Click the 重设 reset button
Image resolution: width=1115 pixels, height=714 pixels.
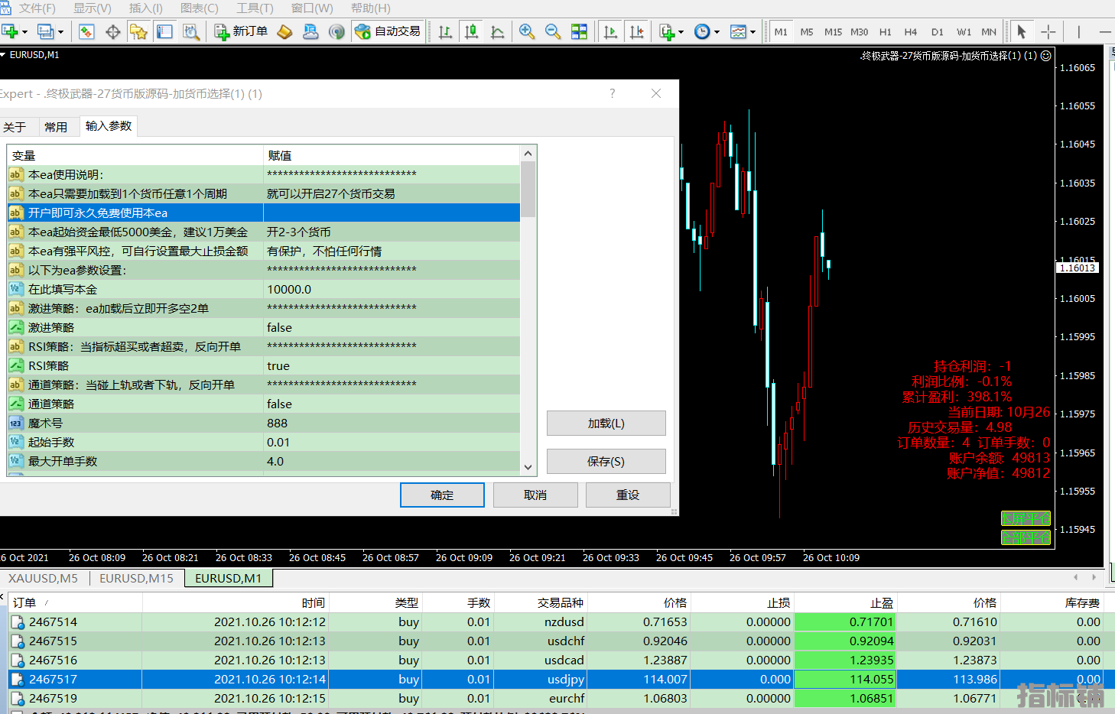coord(628,495)
